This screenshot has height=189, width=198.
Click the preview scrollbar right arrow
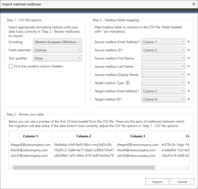[187, 168]
